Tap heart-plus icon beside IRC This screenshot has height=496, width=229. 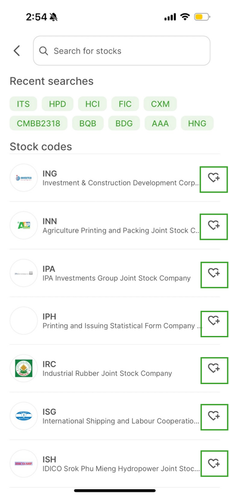(214, 370)
